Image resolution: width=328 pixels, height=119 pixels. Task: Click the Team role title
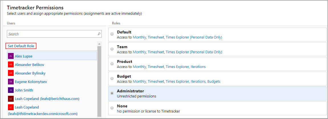(122, 47)
